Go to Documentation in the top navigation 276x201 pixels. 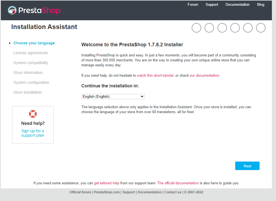click(237, 5)
